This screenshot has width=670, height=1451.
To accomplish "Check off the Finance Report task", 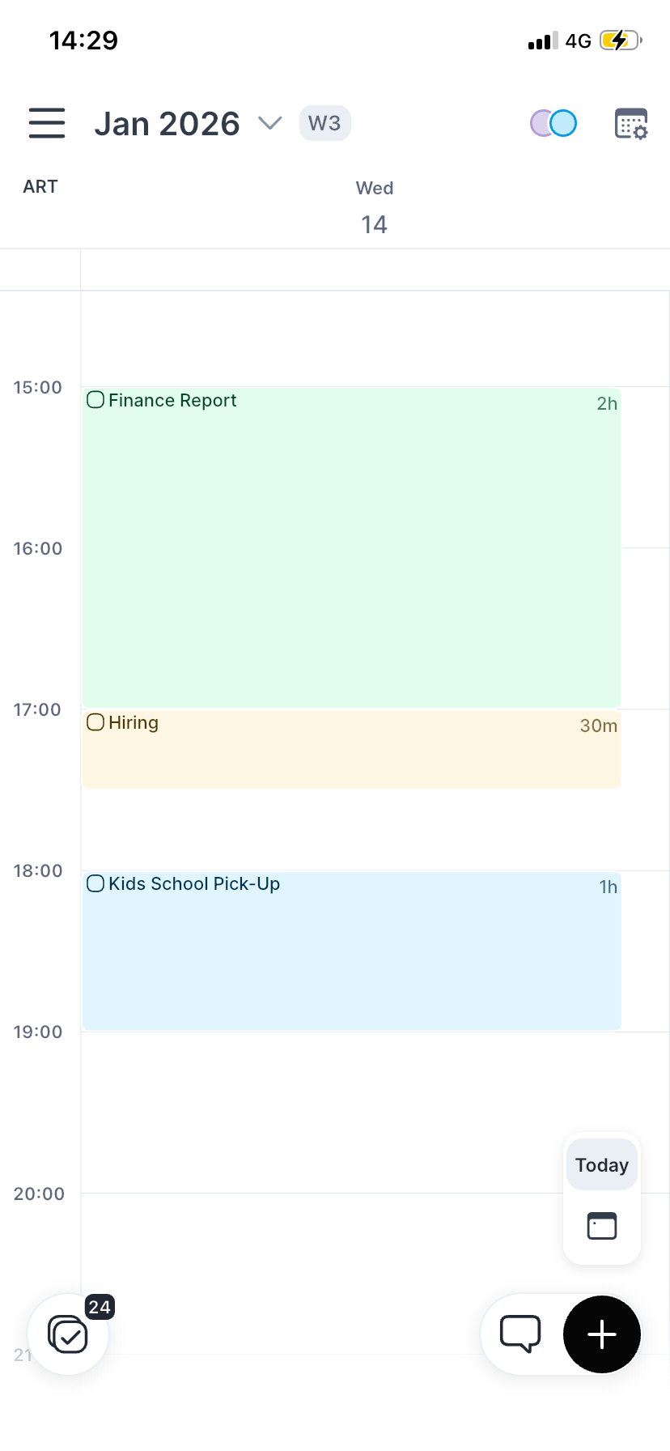I will (x=95, y=400).
